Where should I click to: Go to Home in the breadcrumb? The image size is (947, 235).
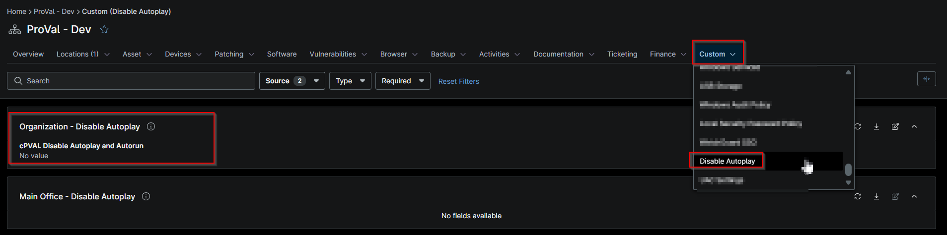[16, 11]
